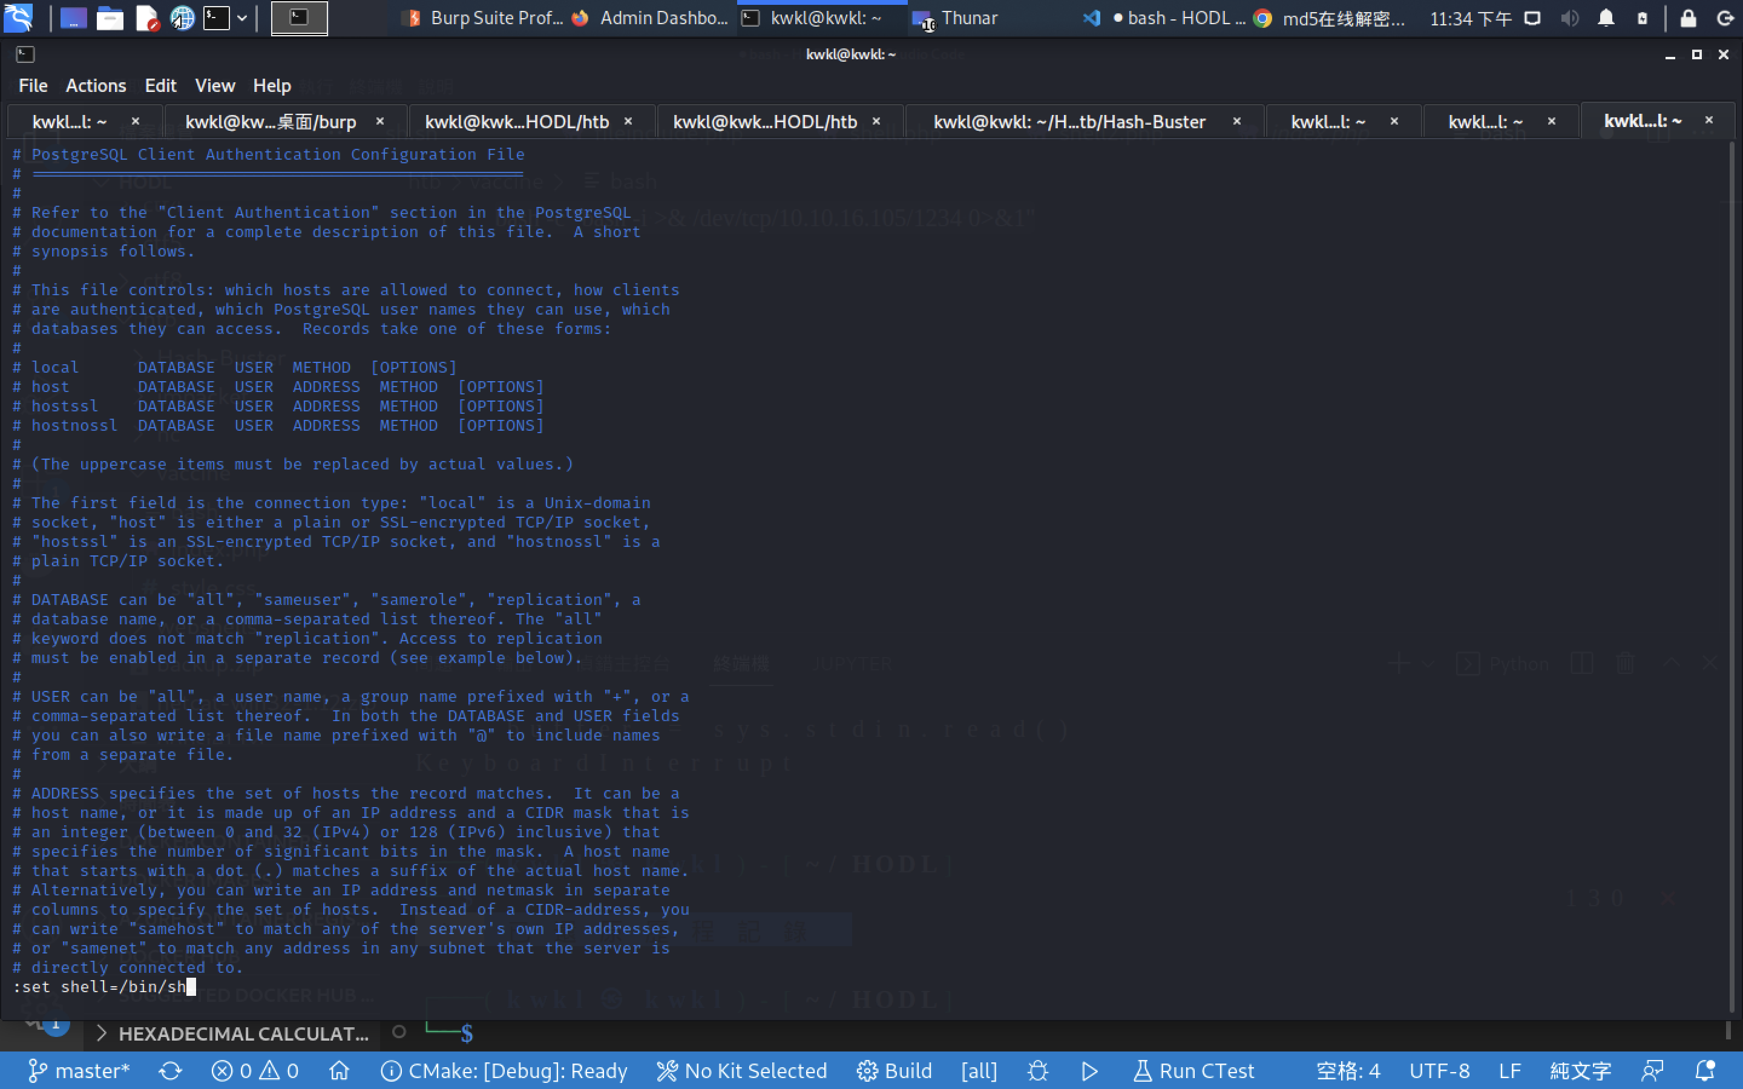The image size is (1743, 1089).
Task: Click CMake: [Debug]: Ready status
Action: point(504,1071)
